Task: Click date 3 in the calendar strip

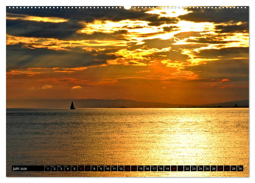Action: coord(61,169)
